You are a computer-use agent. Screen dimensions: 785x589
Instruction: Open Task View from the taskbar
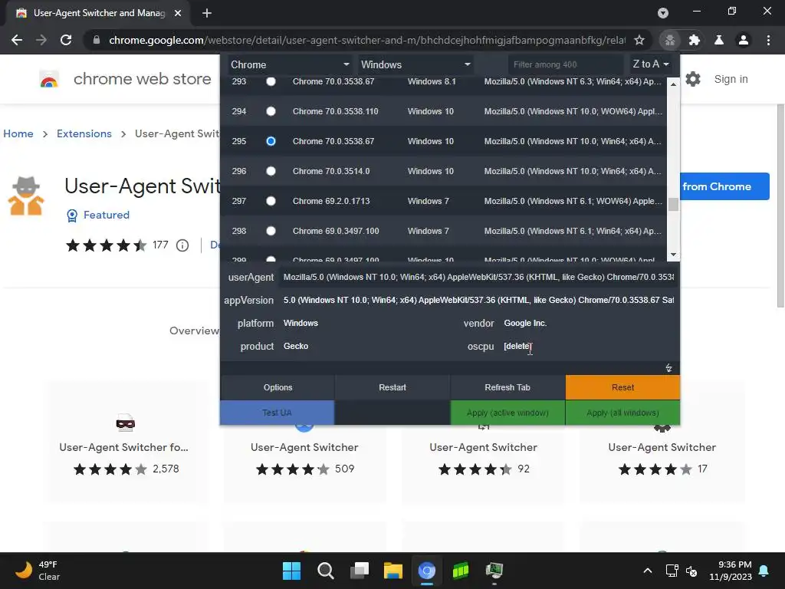point(359,571)
